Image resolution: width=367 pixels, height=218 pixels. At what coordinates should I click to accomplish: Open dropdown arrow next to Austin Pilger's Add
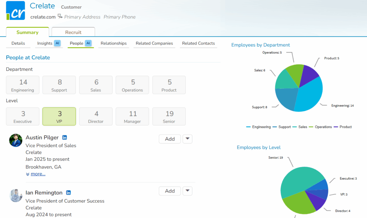tap(188, 139)
